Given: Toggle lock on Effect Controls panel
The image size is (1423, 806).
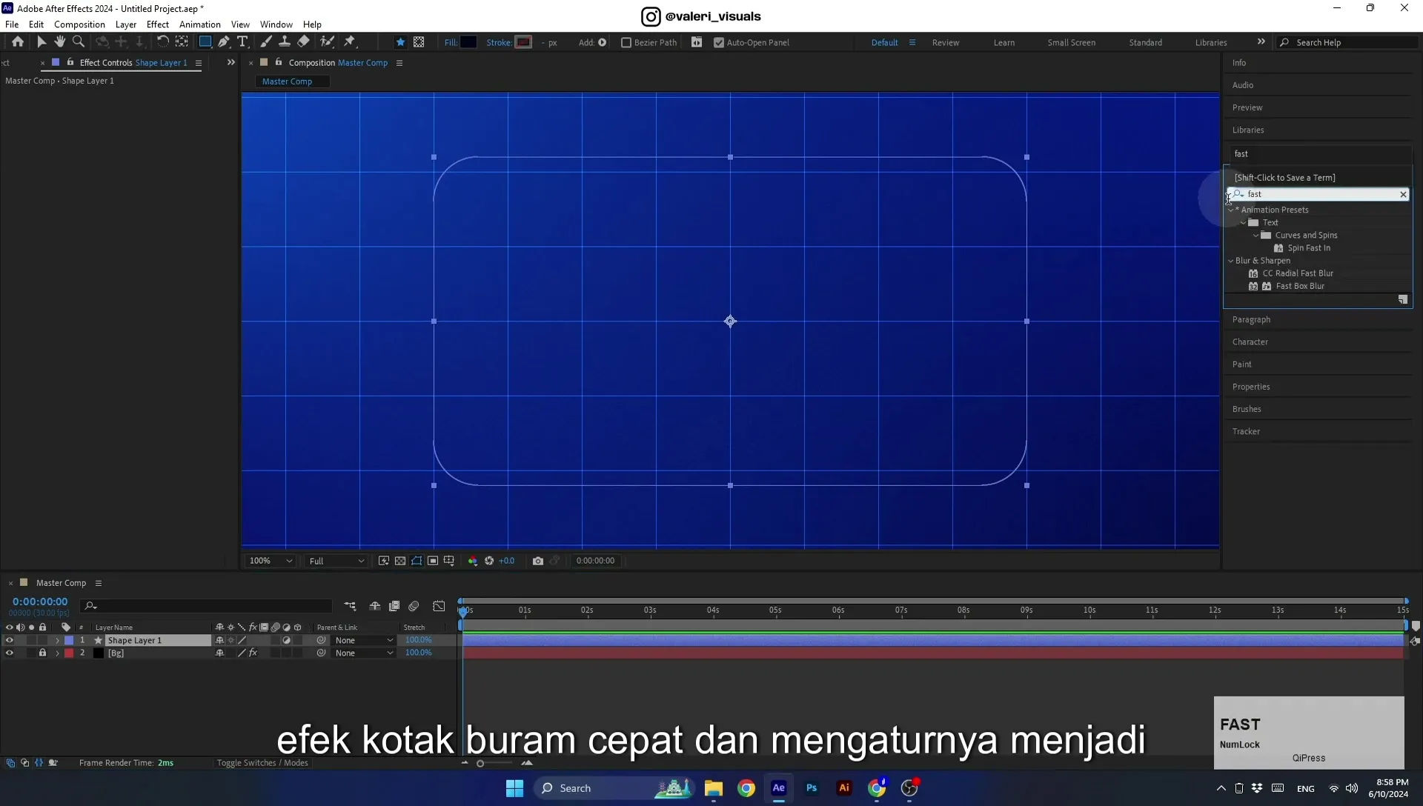Looking at the screenshot, I should pos(70,62).
